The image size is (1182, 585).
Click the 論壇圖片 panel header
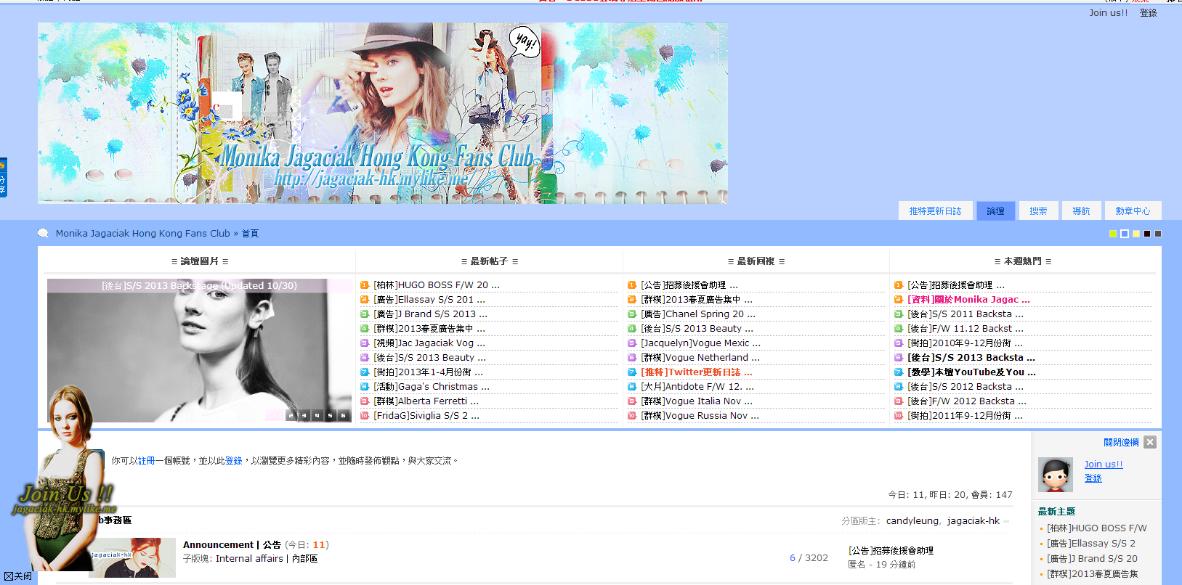pyautogui.click(x=200, y=261)
